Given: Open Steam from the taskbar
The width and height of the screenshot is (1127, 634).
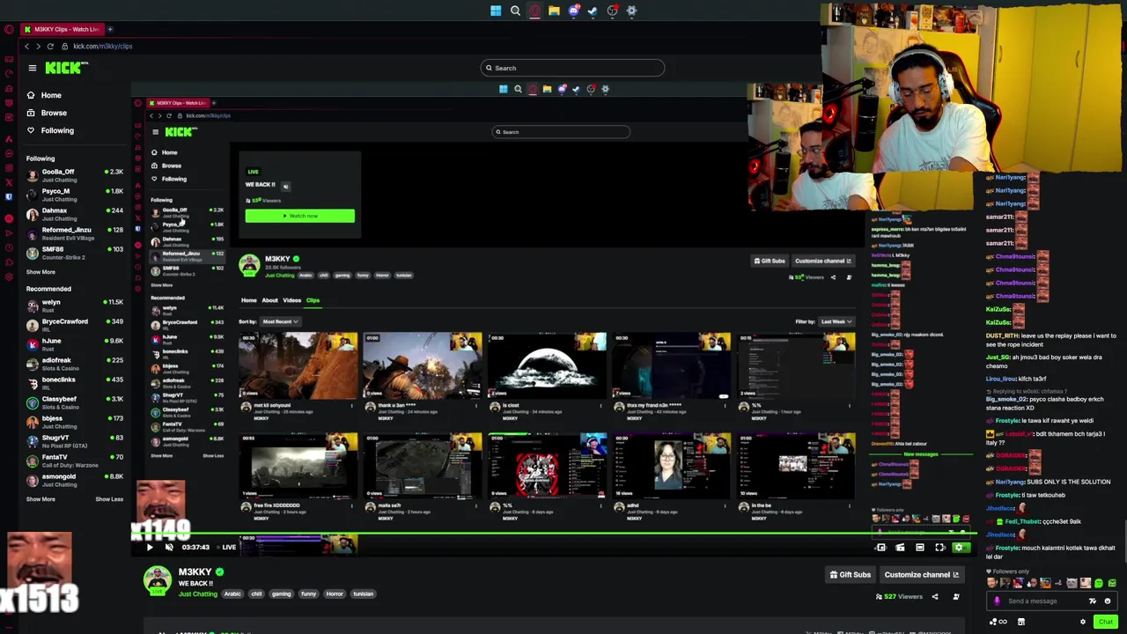Looking at the screenshot, I should pyautogui.click(x=593, y=11).
